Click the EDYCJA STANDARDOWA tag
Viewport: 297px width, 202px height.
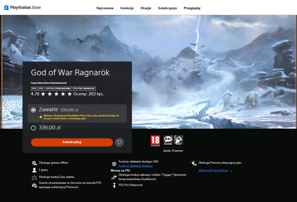point(58,89)
